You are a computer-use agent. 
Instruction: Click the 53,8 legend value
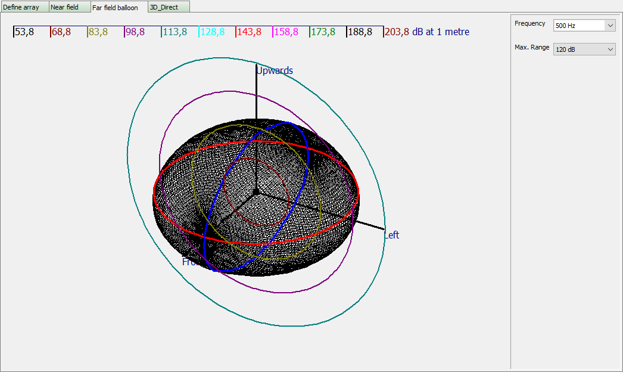24,32
